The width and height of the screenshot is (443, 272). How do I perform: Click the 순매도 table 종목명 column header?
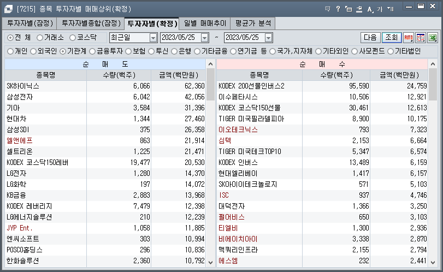pyautogui.click(x=45, y=75)
